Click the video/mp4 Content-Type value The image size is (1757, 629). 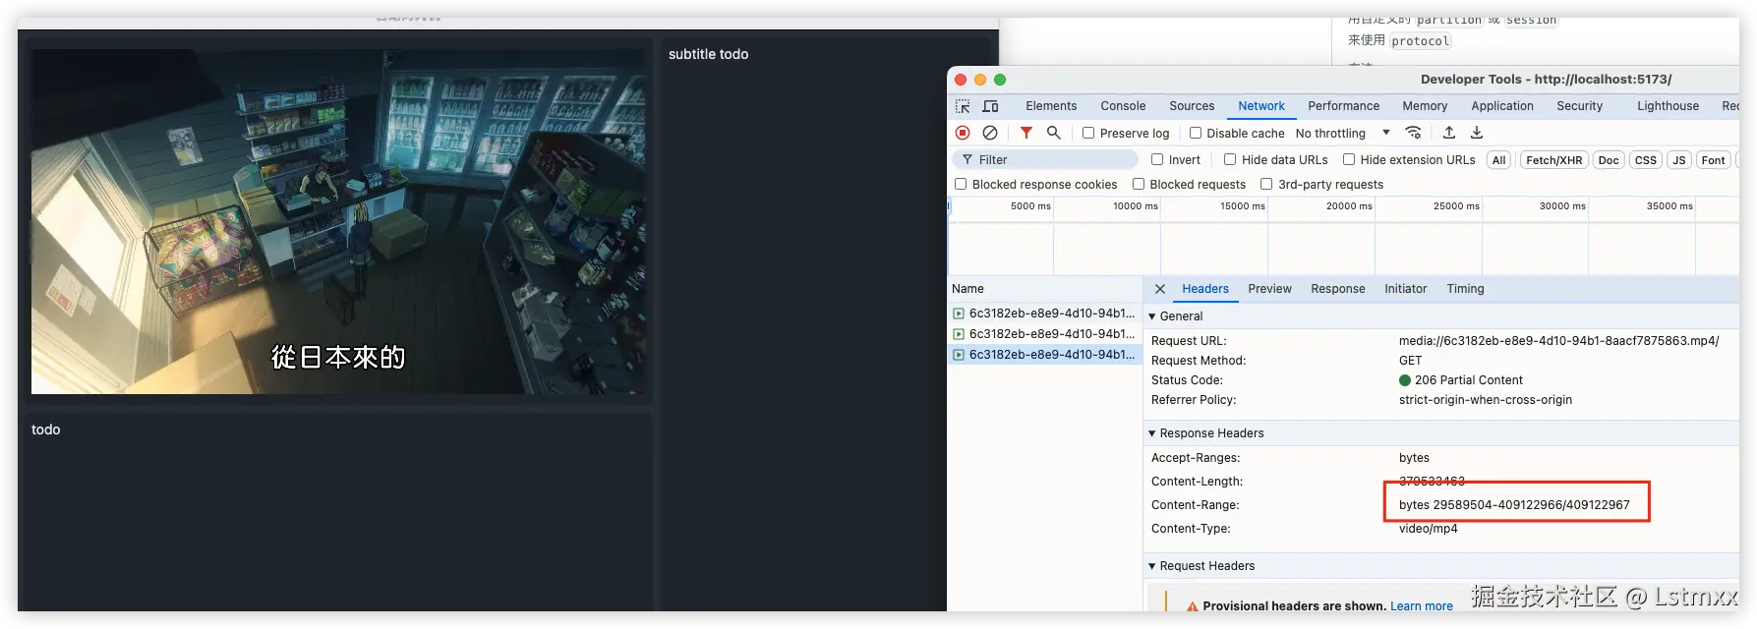click(x=1428, y=529)
